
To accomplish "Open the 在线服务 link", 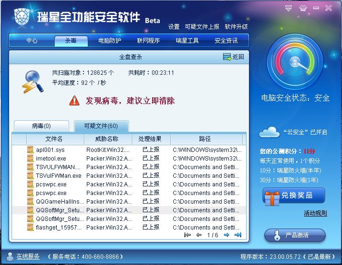I will pos(28,256).
